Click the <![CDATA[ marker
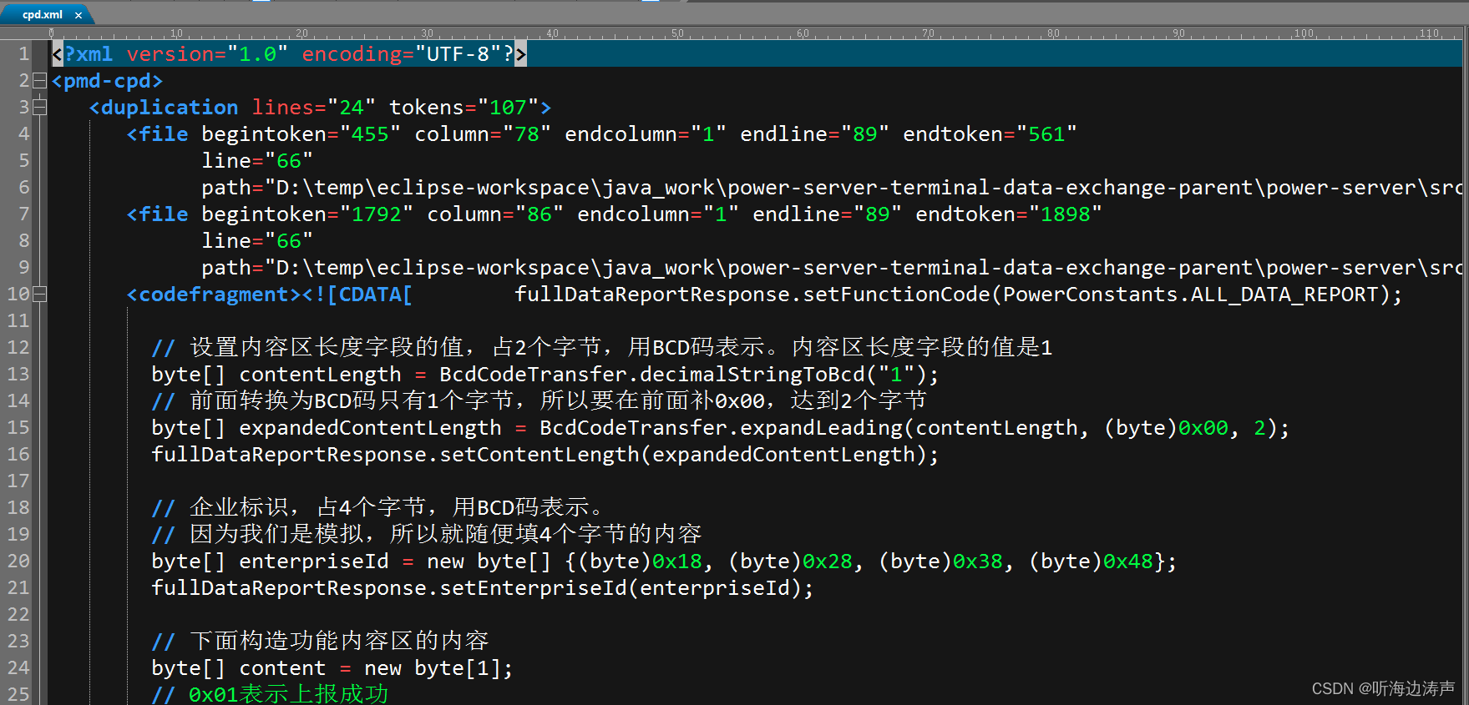 [357, 295]
